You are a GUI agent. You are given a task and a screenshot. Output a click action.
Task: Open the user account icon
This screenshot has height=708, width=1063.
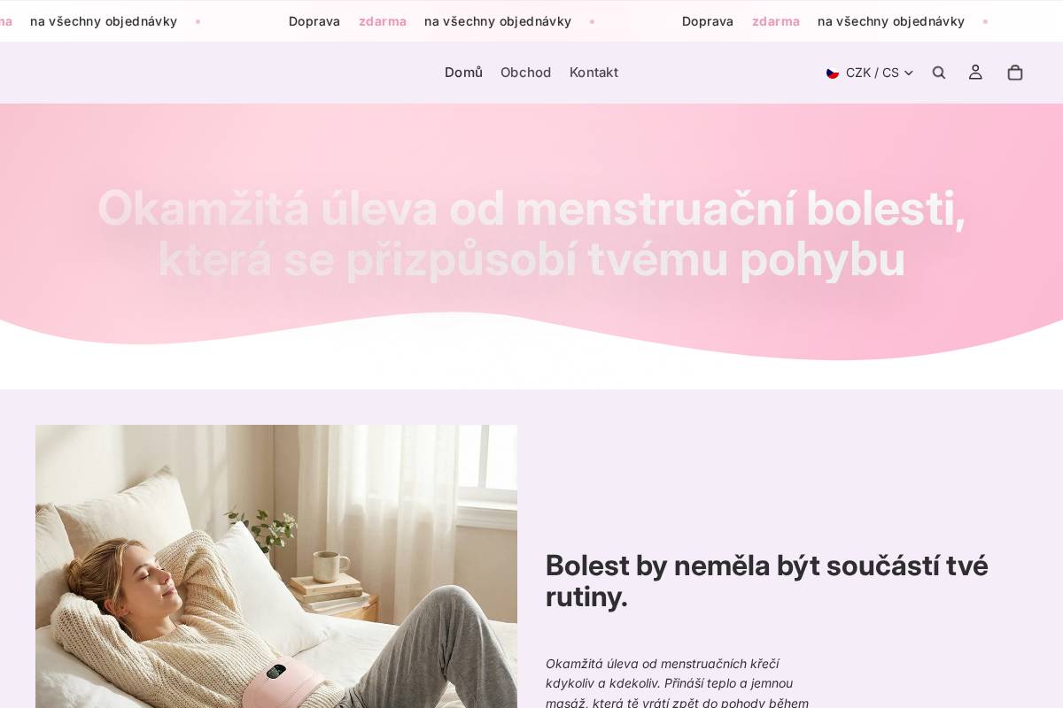[975, 73]
